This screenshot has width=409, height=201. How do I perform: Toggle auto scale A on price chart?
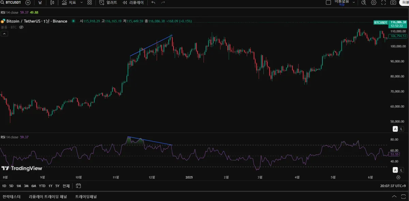395,129
